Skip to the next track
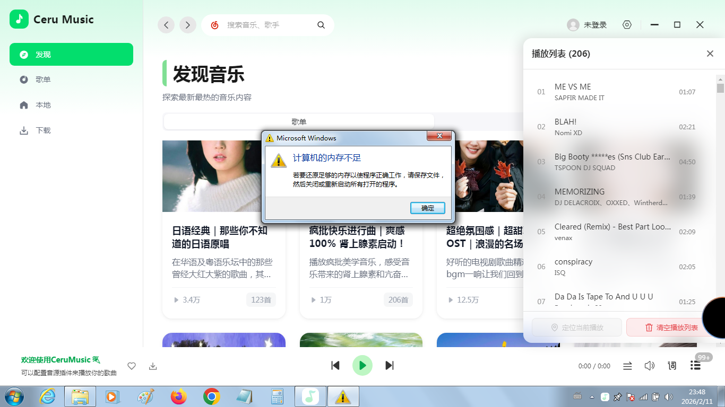 pyautogui.click(x=390, y=365)
